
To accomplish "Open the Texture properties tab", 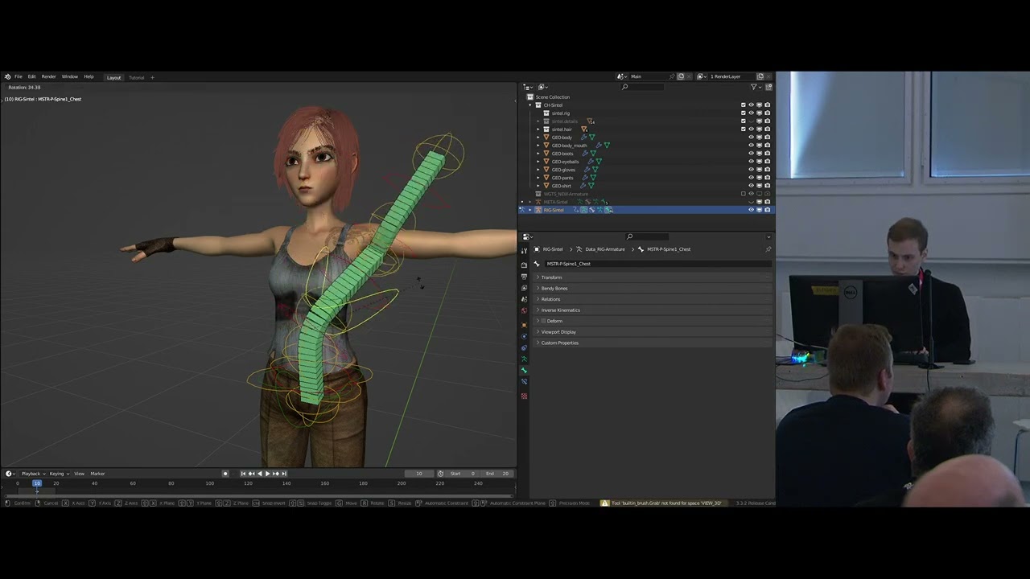I will pos(524,396).
